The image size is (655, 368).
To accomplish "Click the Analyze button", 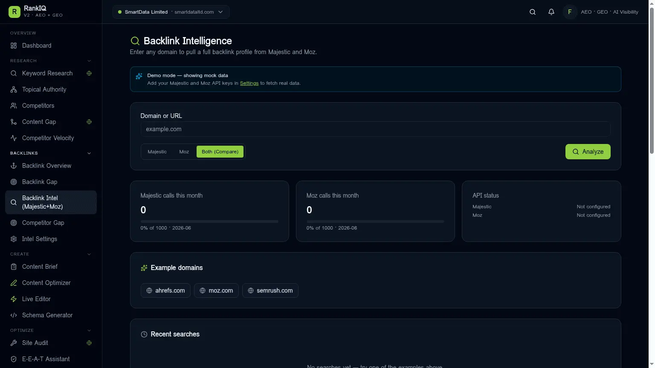I will pyautogui.click(x=588, y=152).
